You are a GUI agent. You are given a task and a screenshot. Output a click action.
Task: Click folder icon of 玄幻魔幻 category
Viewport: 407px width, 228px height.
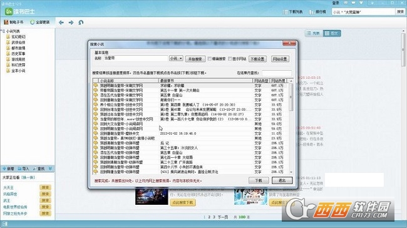(8, 36)
